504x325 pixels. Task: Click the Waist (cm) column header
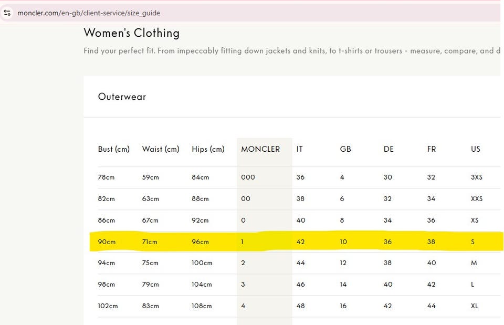(x=161, y=149)
